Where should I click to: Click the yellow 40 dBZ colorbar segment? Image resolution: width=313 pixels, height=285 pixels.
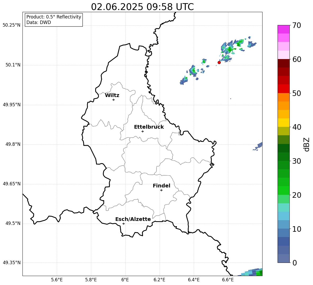click(283, 123)
